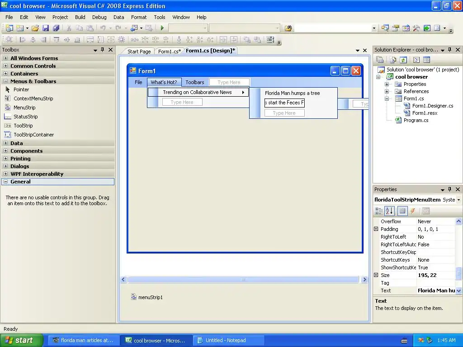
Task: Open the Build menu
Action: click(x=80, y=17)
